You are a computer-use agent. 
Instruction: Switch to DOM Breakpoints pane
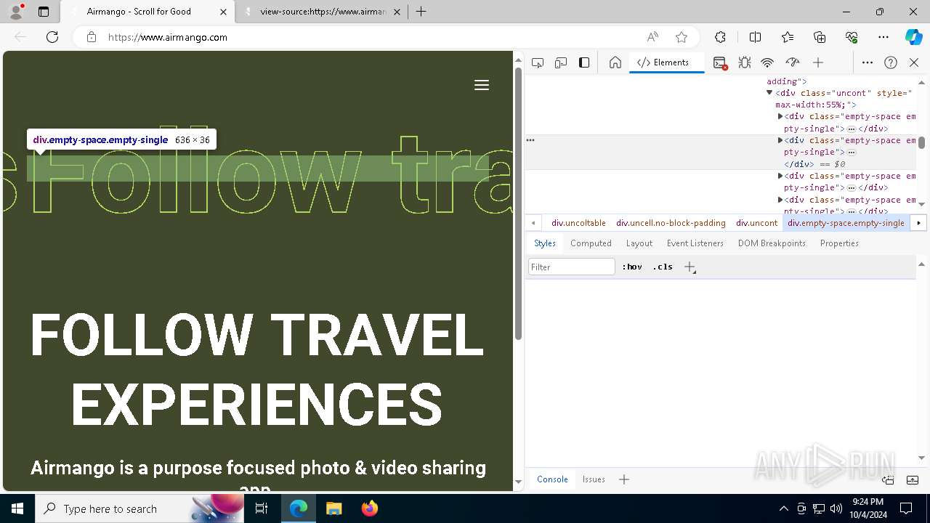click(x=772, y=243)
